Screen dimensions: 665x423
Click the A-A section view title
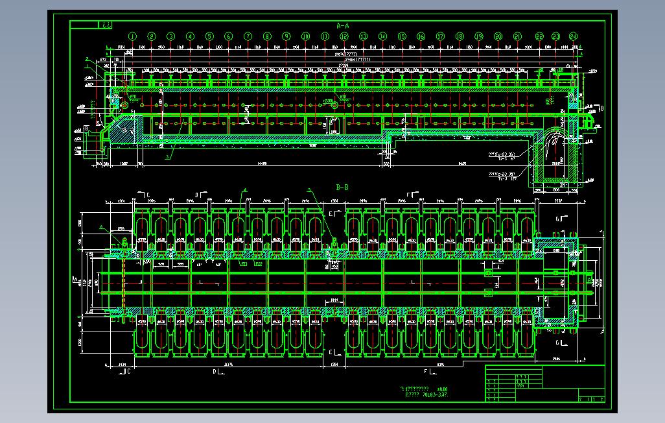[x=343, y=26]
